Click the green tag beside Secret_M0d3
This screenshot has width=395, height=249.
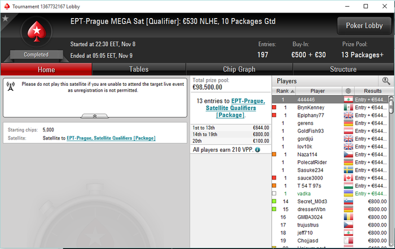tap(274, 202)
